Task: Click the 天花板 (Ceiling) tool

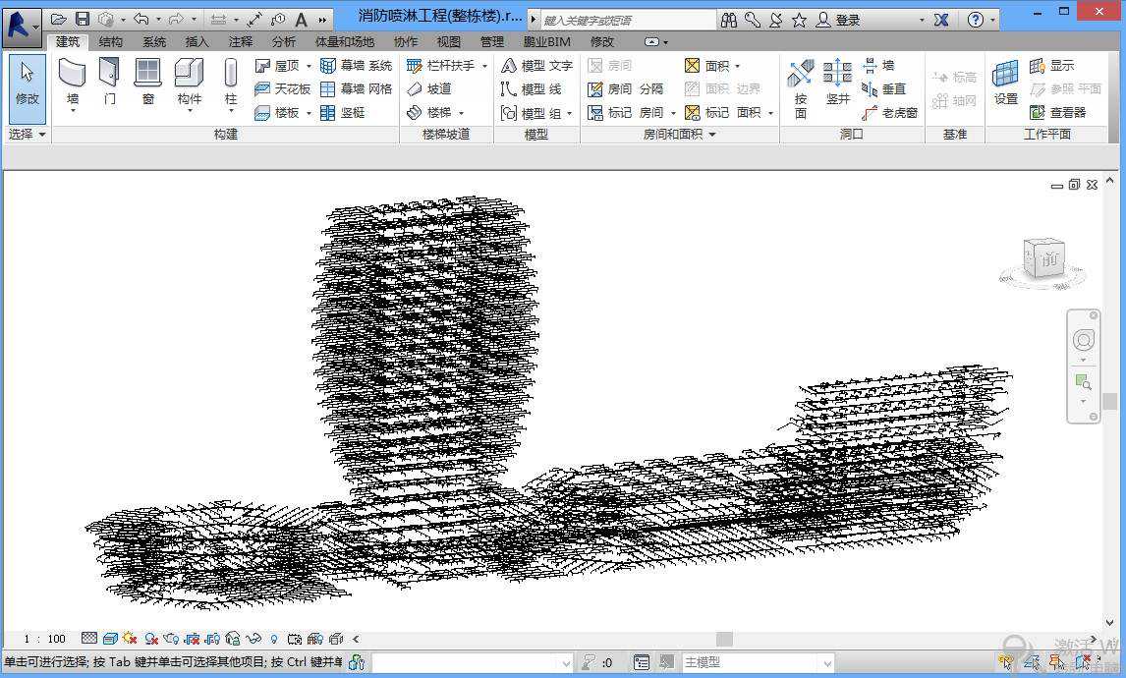Action: [x=283, y=88]
